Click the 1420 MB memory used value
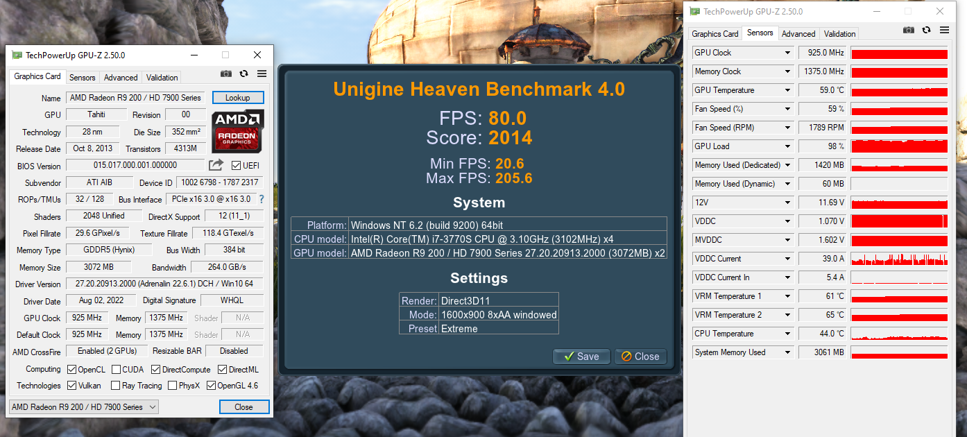Image resolution: width=967 pixels, height=437 pixels. [x=822, y=165]
